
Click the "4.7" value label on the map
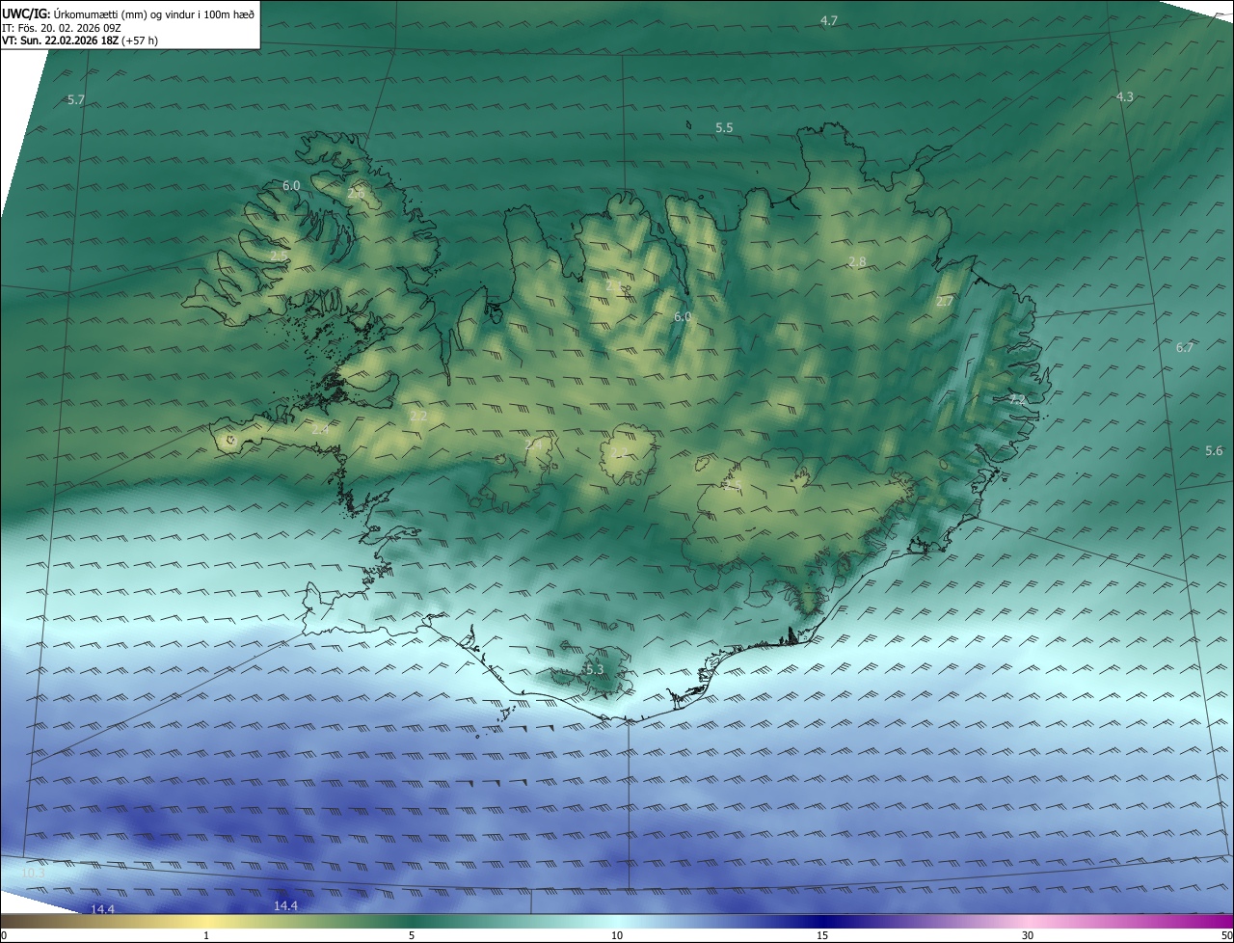tap(829, 20)
